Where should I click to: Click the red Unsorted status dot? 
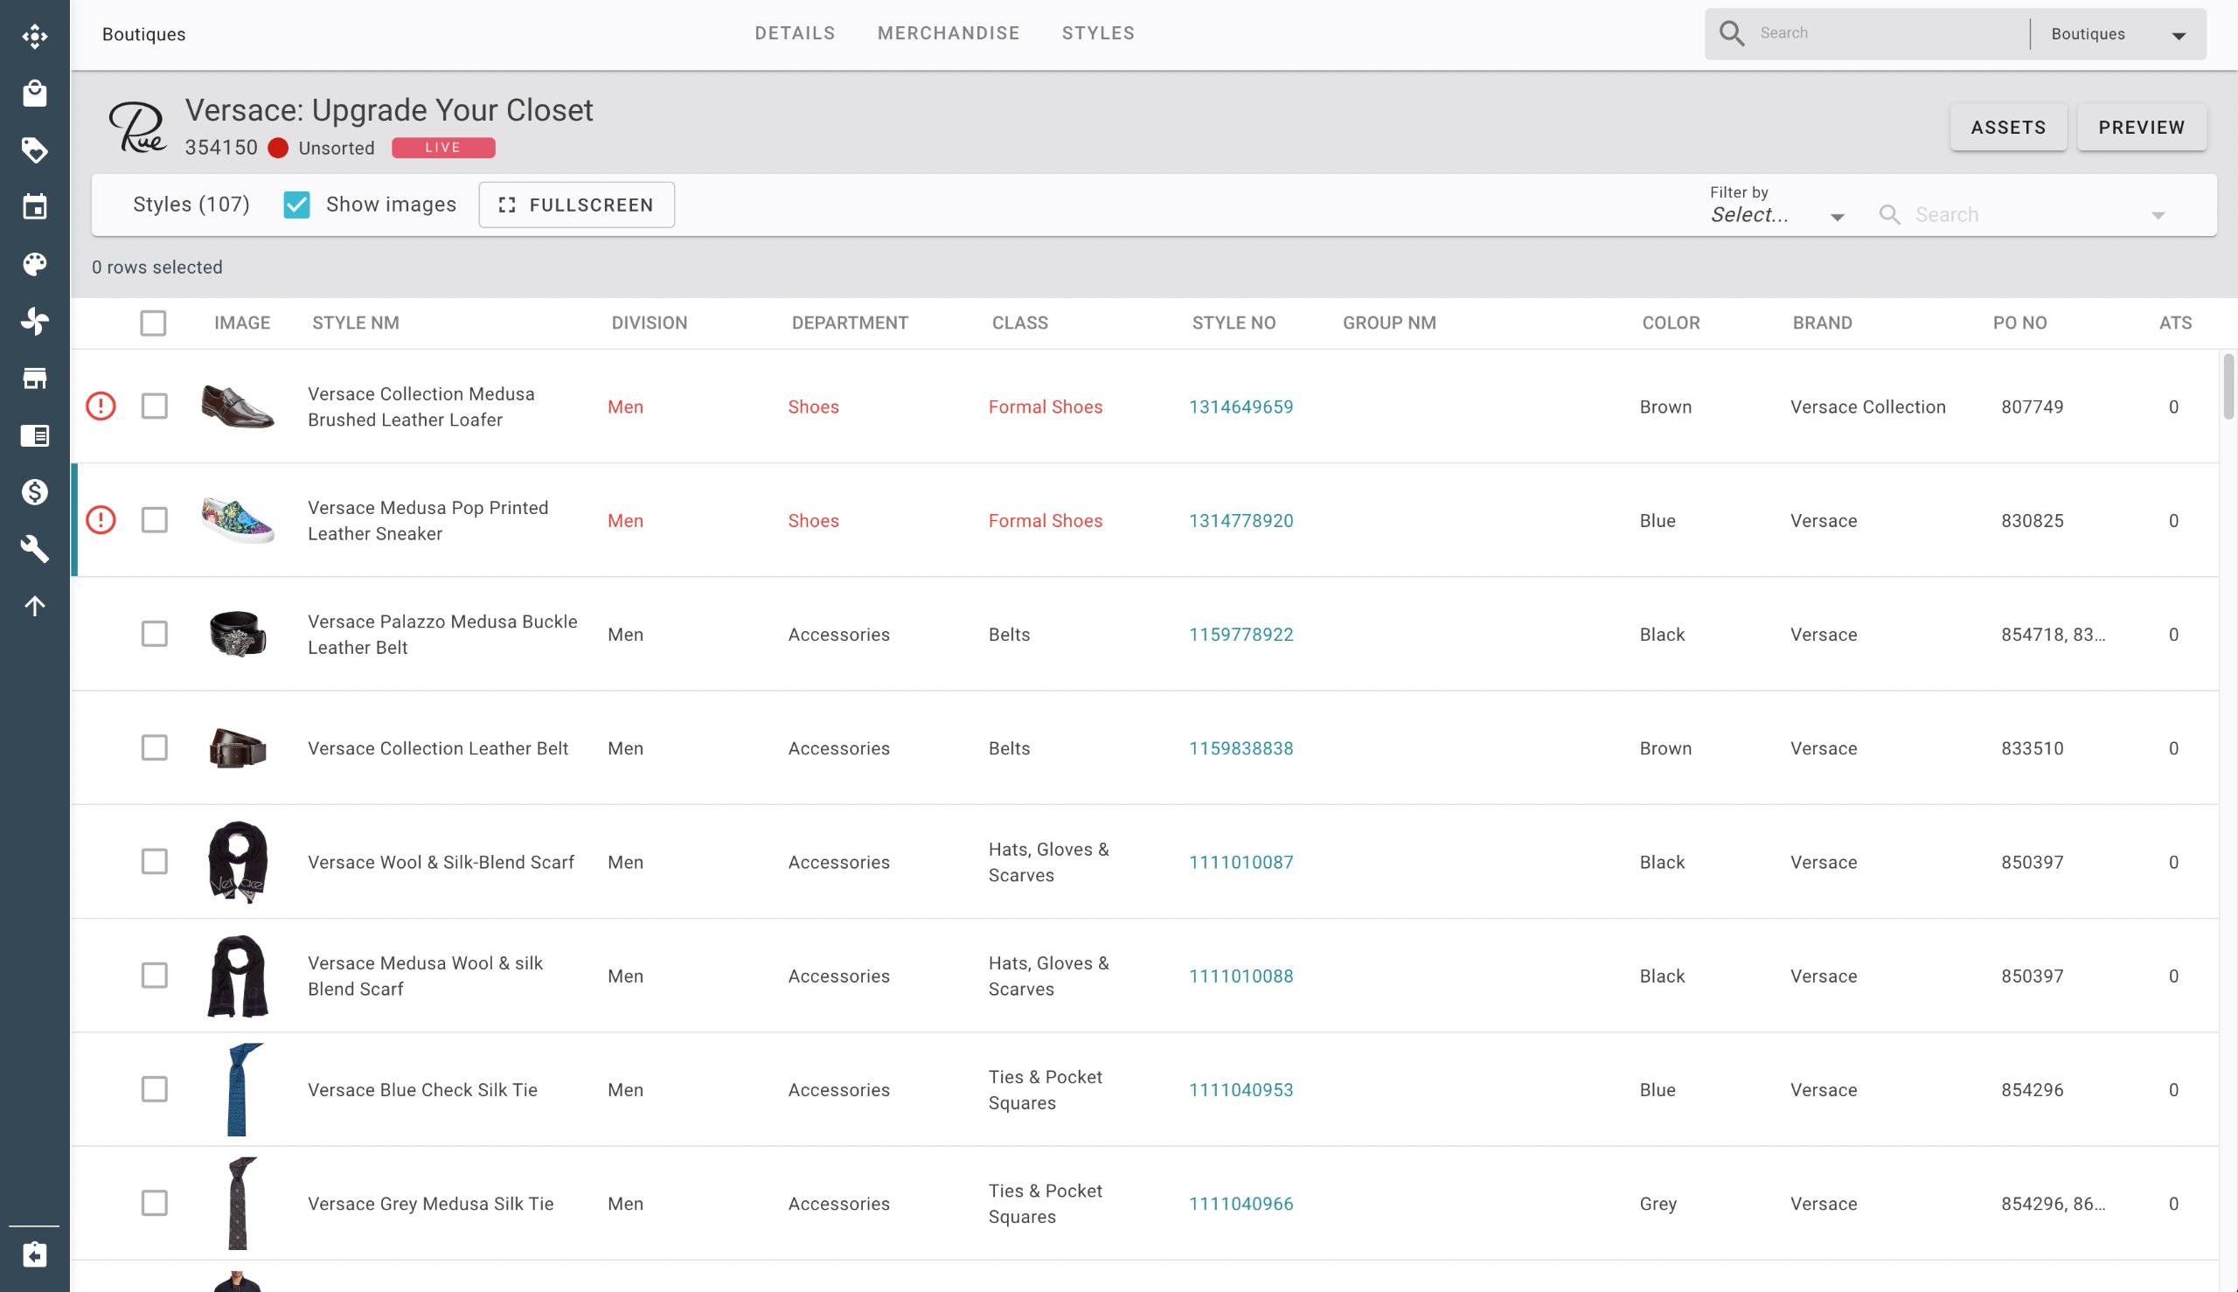pos(278,149)
